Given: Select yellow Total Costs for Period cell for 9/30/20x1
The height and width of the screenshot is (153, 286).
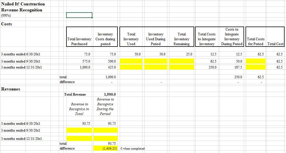Looking at the screenshot, I should point(256,61).
